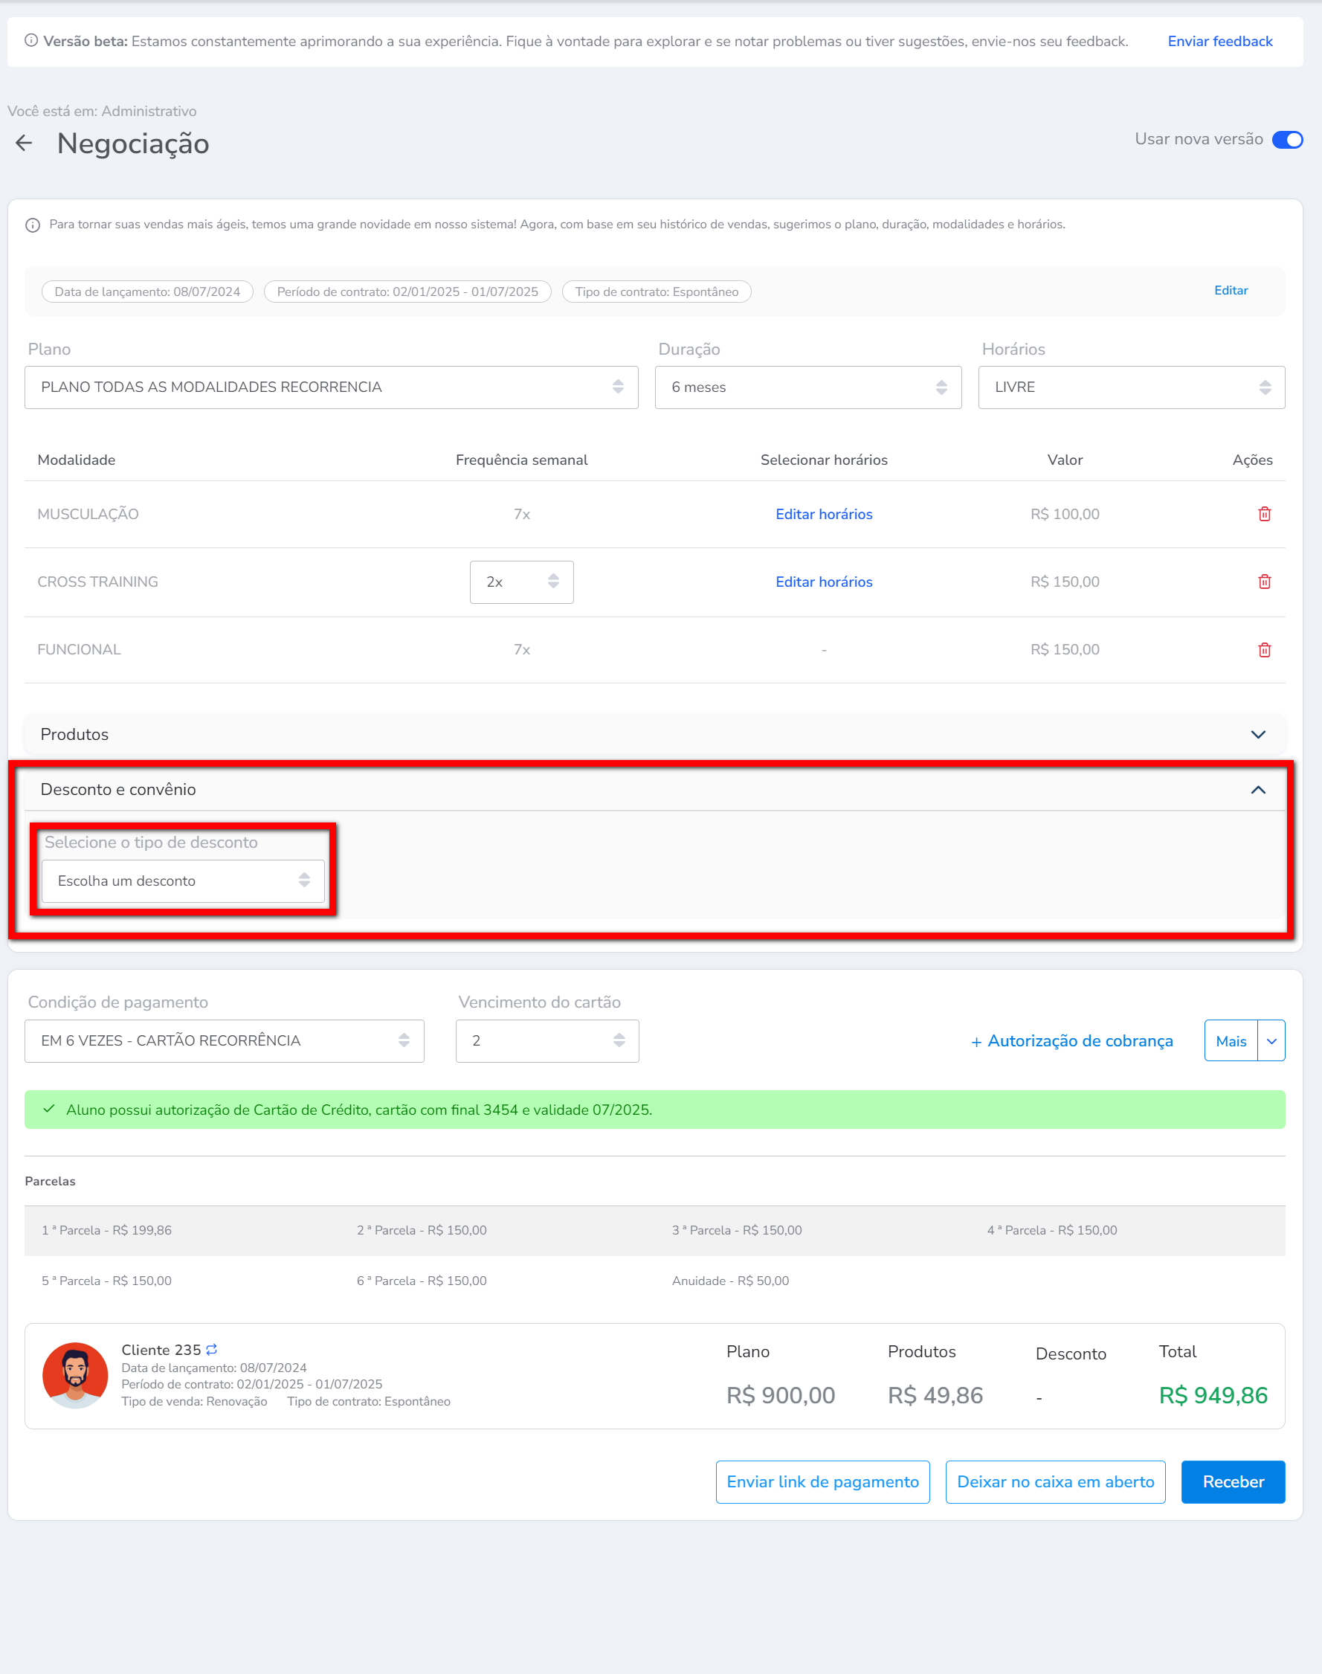Click info icon in the beta banner
Viewport: 1322px width, 1674px height.
pyautogui.click(x=31, y=41)
